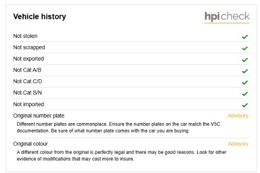This screenshot has height=173, width=260.
Task: Select the Original colour row title
Action: click(30, 144)
